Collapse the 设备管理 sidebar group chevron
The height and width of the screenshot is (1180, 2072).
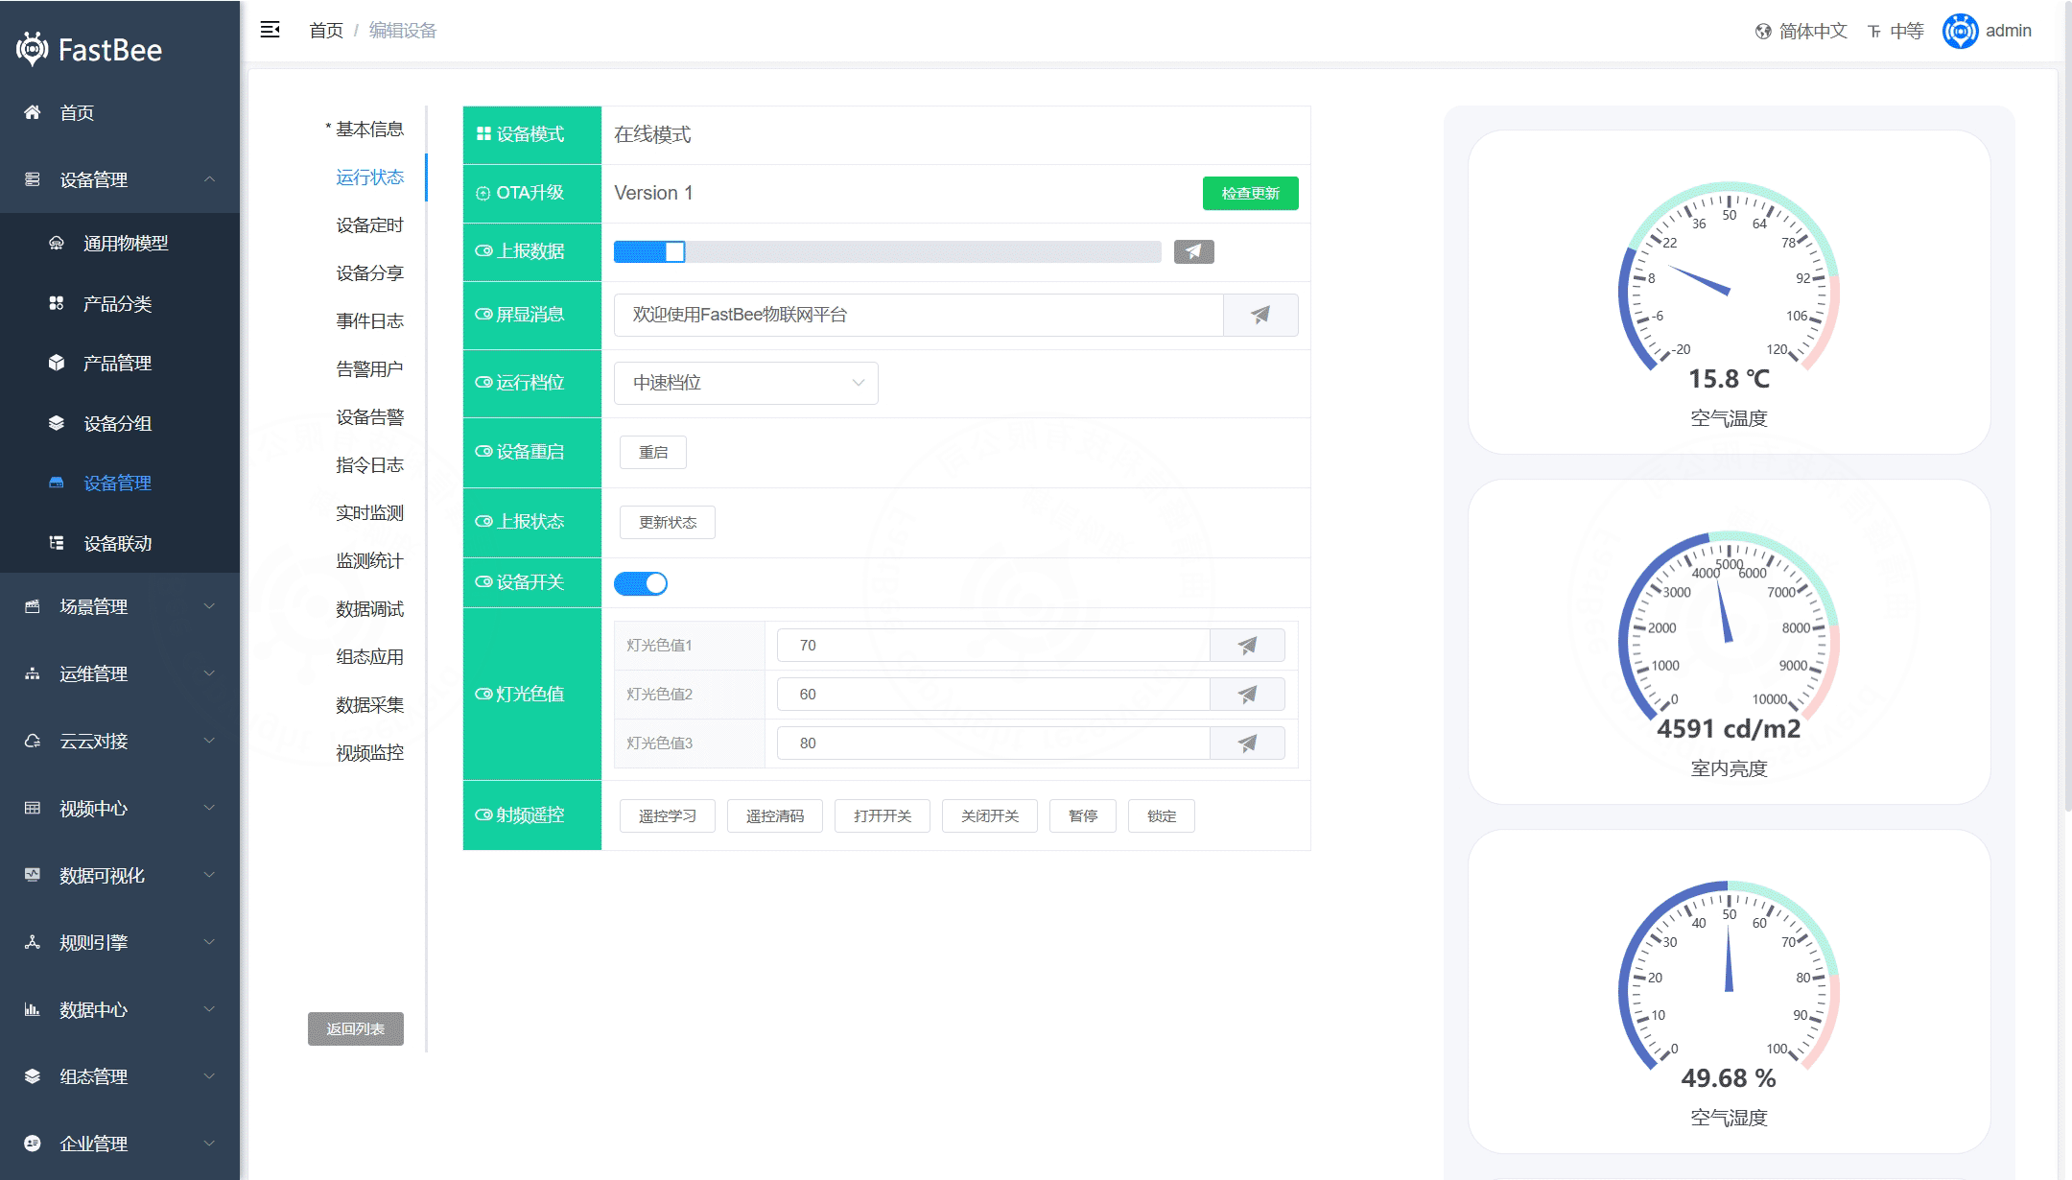point(209,179)
